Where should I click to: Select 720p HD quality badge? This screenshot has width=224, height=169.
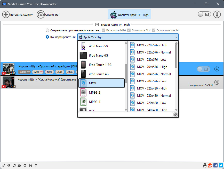[x=38, y=72]
